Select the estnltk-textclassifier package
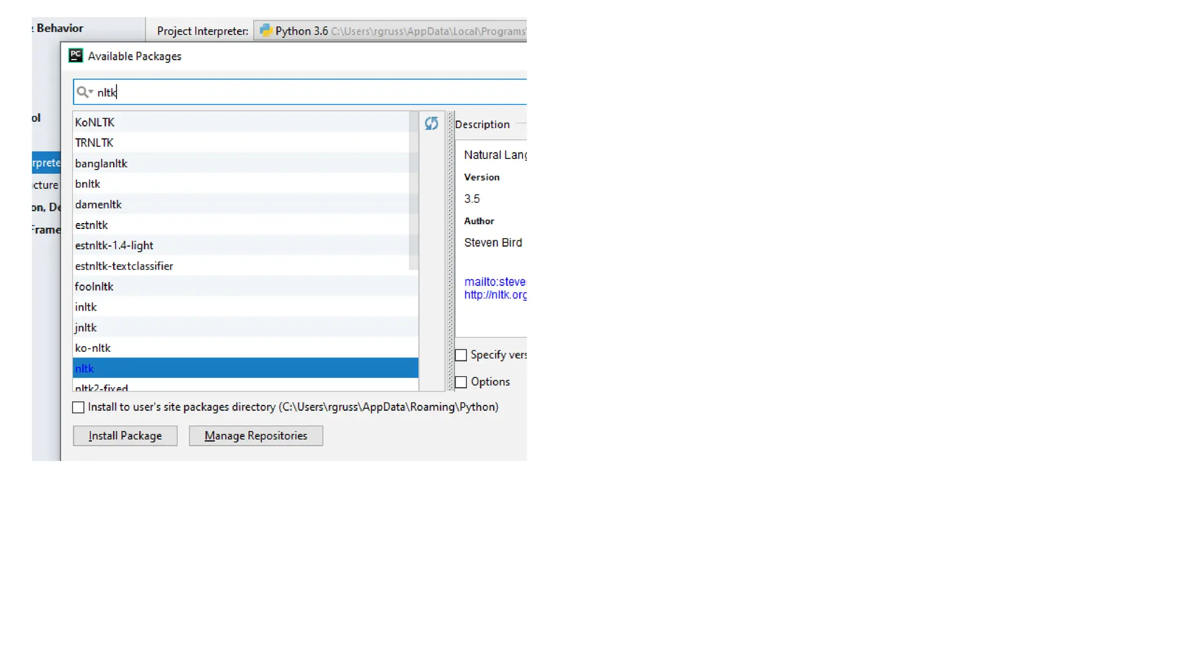1194x671 pixels. (x=124, y=266)
